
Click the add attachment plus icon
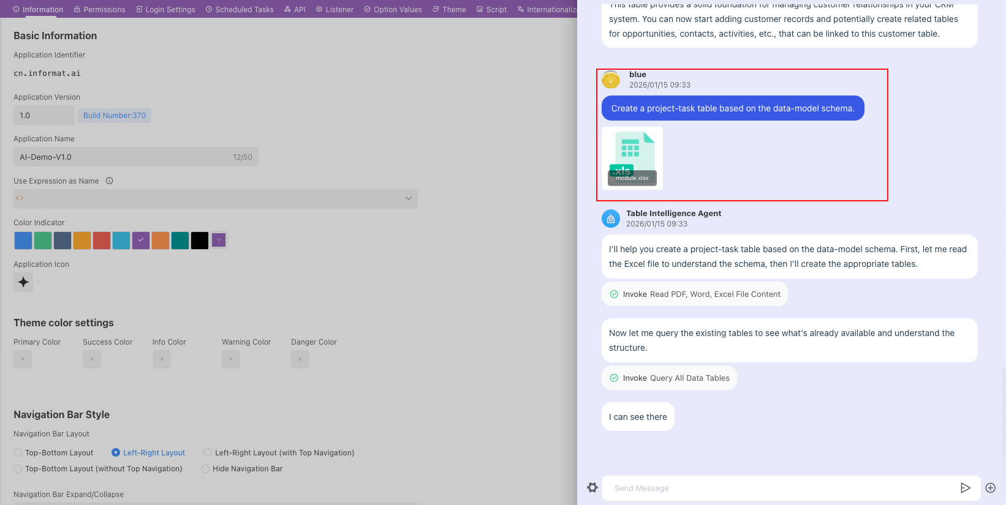pyautogui.click(x=990, y=488)
